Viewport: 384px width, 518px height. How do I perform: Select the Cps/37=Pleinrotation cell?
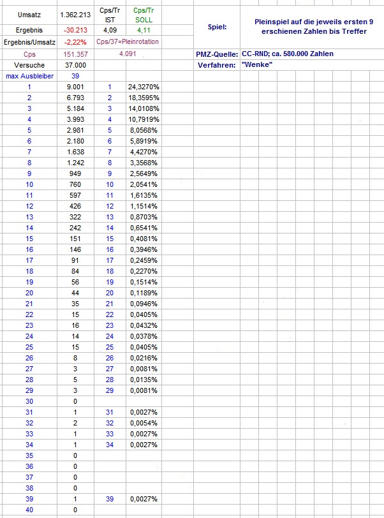pyautogui.click(x=128, y=41)
